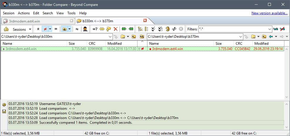Click the Expand All tree icon

click(x=140, y=29)
